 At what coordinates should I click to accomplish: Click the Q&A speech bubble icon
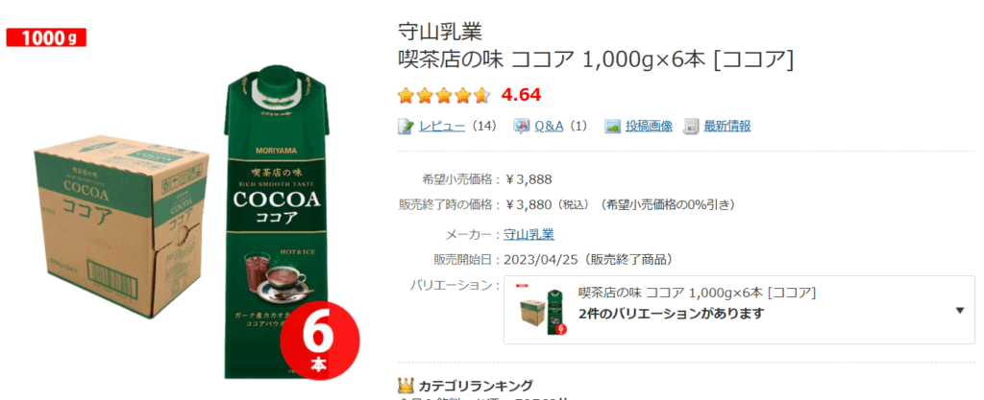point(522,126)
